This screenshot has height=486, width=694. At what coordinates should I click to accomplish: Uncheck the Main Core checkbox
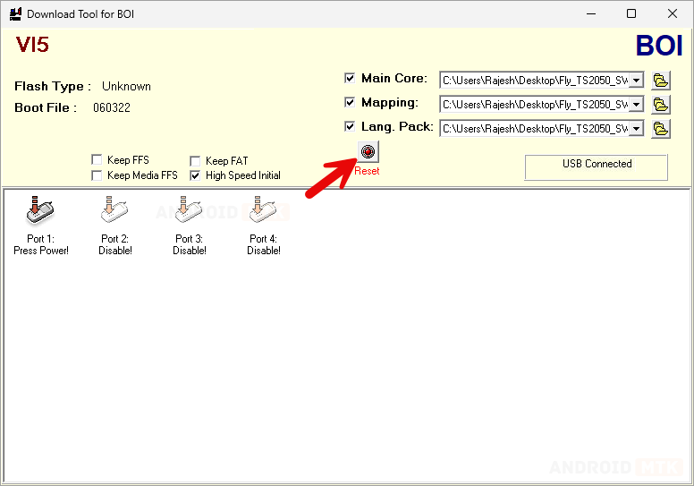click(351, 79)
